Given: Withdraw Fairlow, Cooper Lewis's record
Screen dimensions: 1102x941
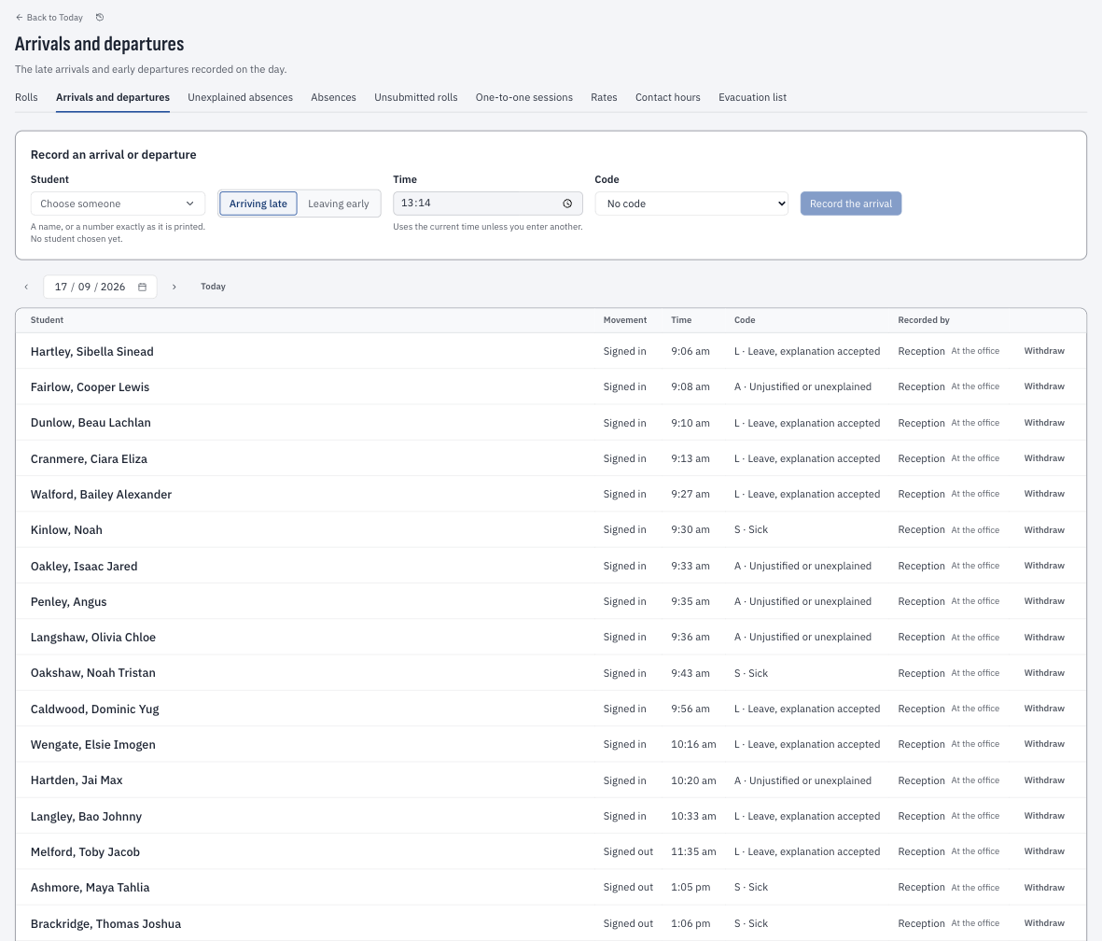Looking at the screenshot, I should 1044,386.
